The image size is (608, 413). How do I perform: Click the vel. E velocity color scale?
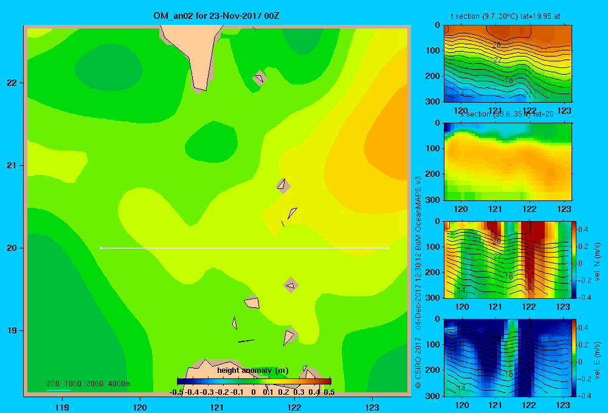tap(575, 358)
